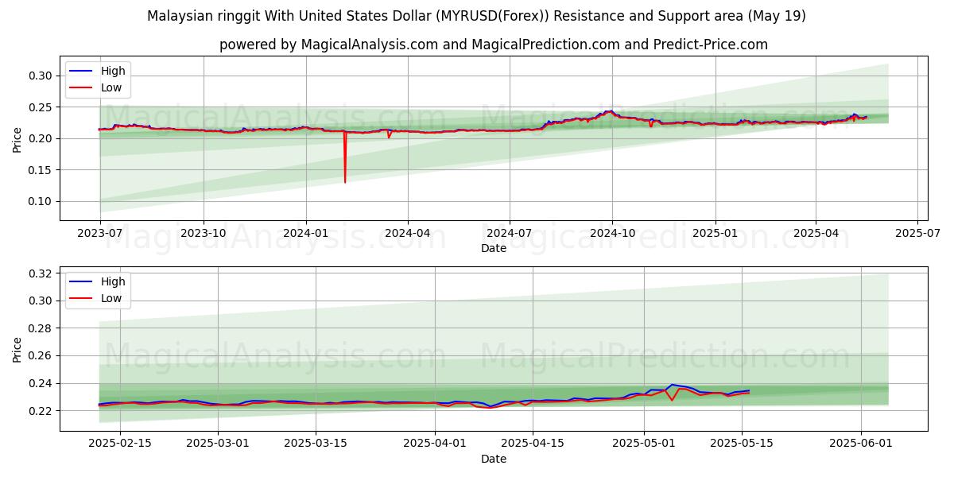
Task: Click the 2023-10 date tick label
Action: (x=204, y=234)
